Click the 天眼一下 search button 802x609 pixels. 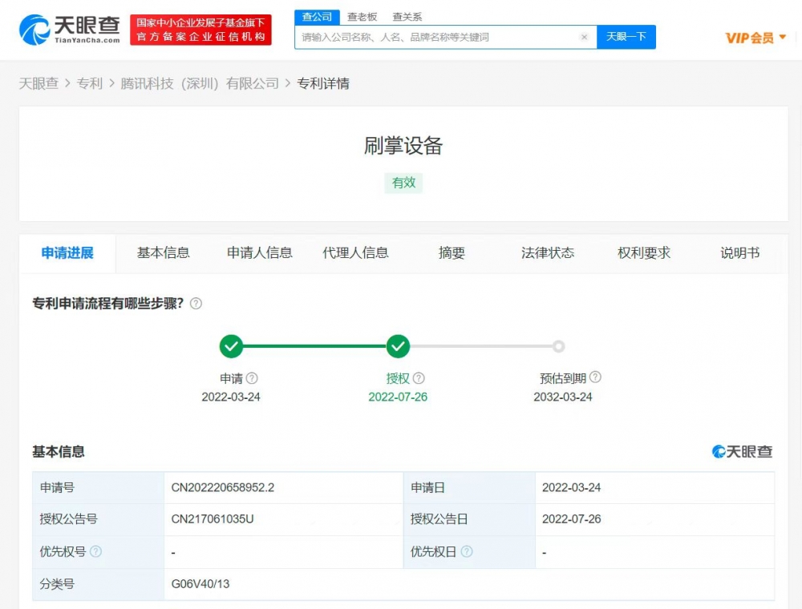[x=626, y=38]
